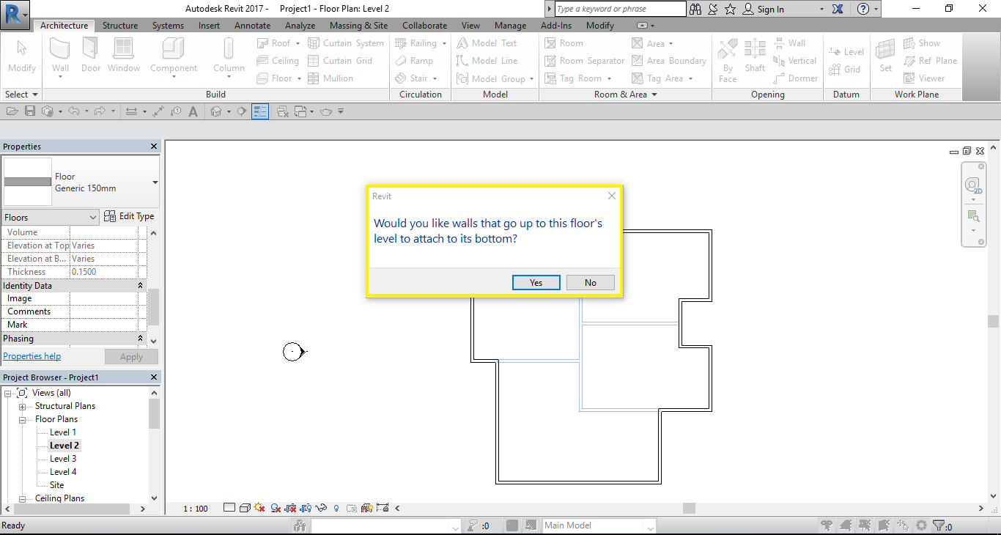Expand the Select panel dropdown
The image size is (1001, 535).
(34, 95)
